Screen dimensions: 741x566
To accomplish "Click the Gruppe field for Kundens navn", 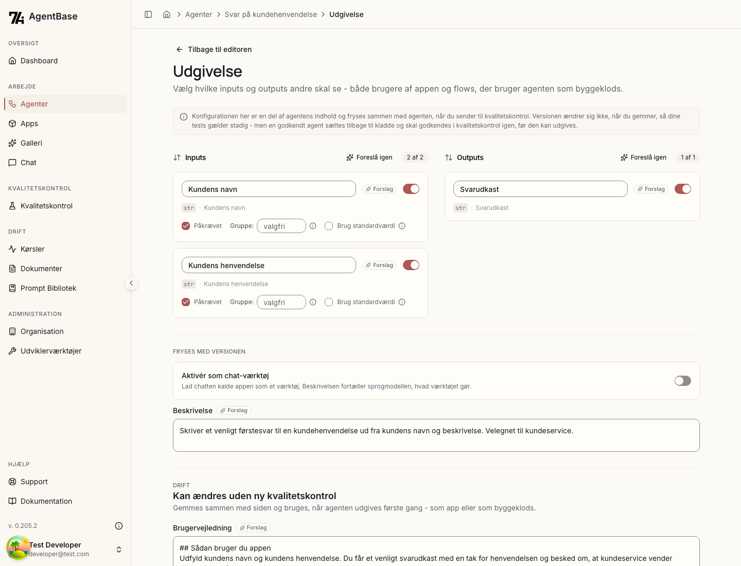I will [281, 226].
